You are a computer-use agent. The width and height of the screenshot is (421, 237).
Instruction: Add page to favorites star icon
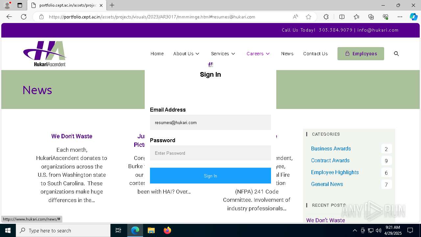308,17
